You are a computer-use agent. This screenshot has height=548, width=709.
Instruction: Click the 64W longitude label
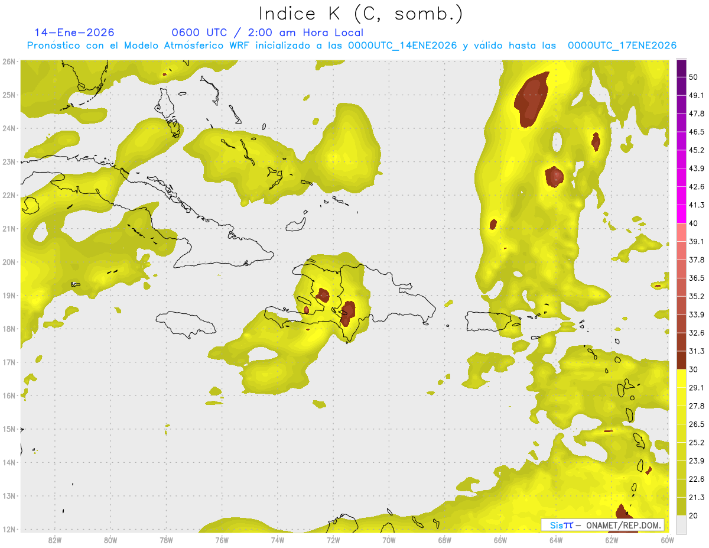[x=555, y=540]
